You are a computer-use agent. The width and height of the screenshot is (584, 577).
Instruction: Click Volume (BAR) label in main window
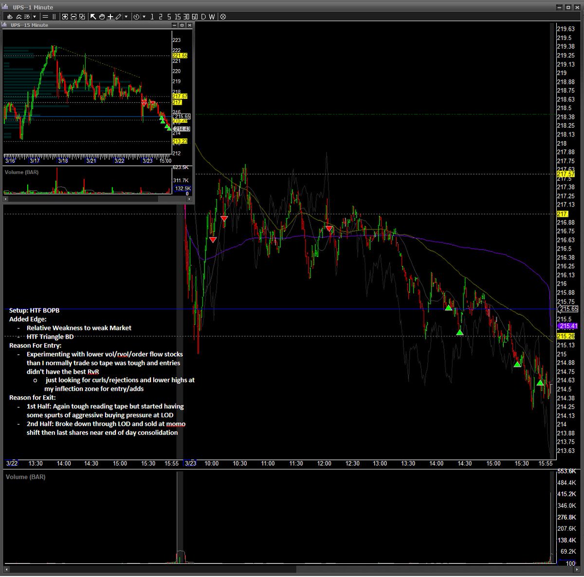pyautogui.click(x=25, y=477)
